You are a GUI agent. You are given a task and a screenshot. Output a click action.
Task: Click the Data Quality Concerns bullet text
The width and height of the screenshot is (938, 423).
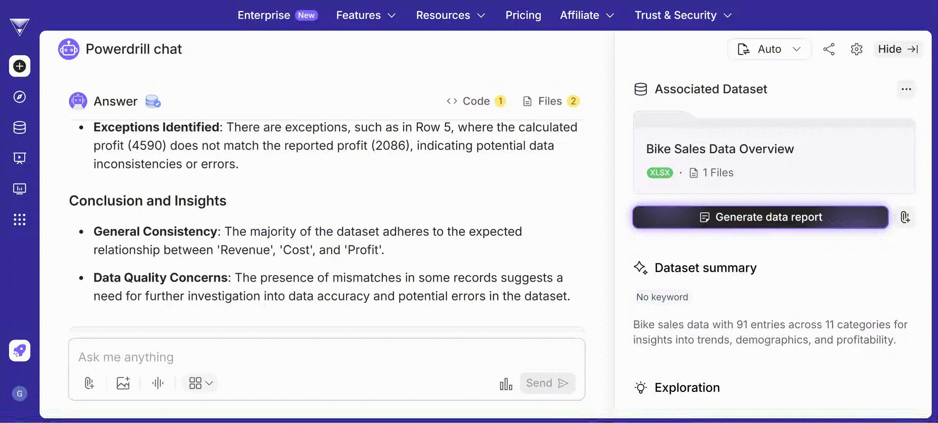click(x=332, y=287)
